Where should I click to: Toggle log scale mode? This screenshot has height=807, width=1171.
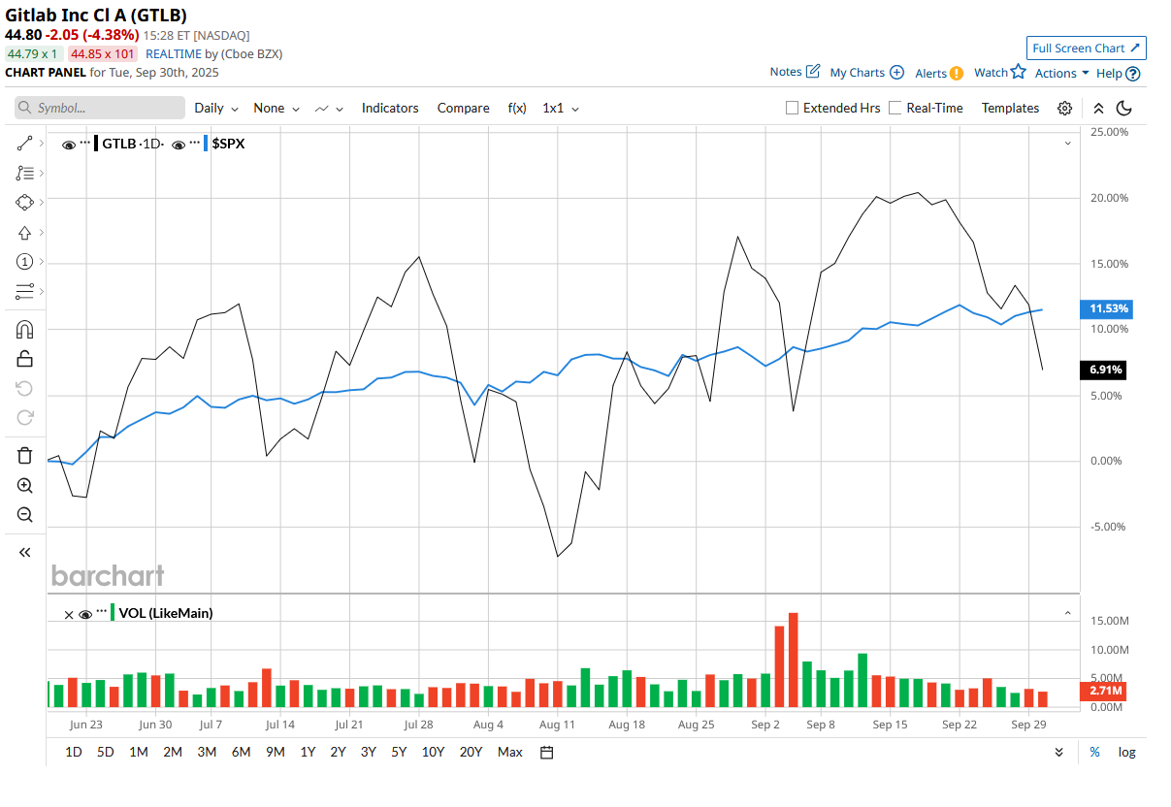coord(1126,752)
